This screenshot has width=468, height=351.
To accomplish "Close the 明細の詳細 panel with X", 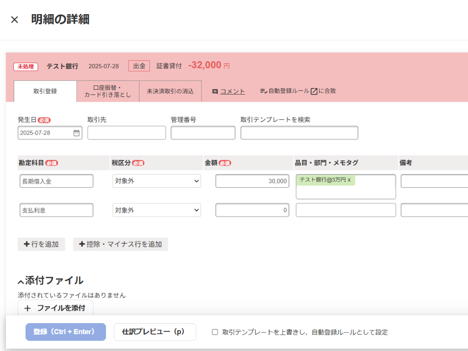I will point(15,20).
